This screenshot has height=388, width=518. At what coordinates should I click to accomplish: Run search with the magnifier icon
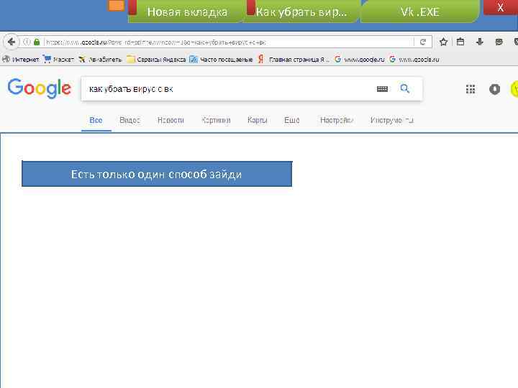click(404, 88)
